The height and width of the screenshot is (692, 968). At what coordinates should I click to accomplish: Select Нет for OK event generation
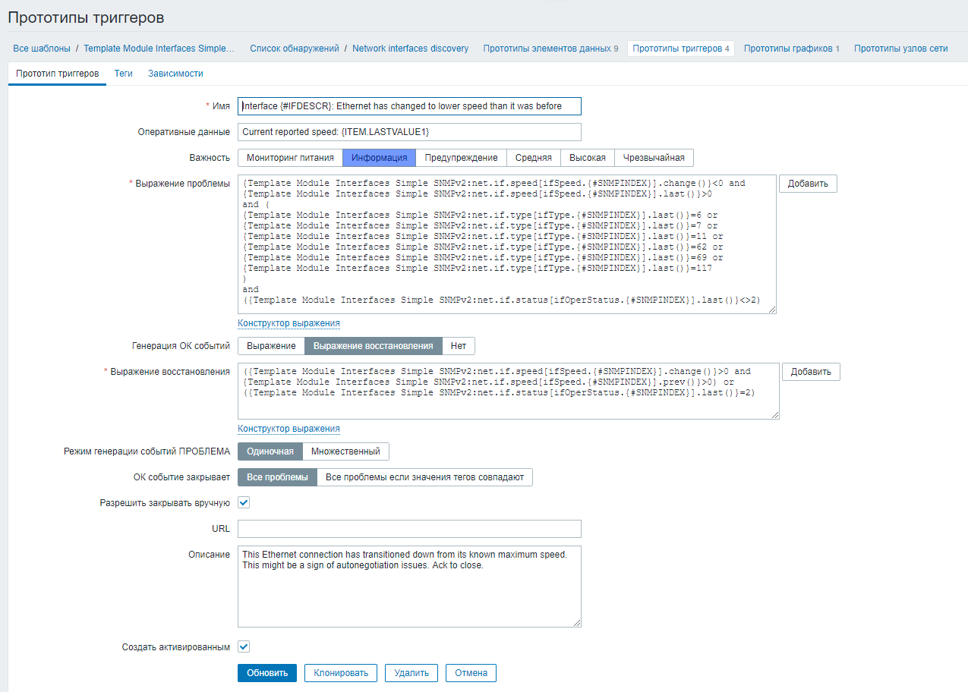458,346
